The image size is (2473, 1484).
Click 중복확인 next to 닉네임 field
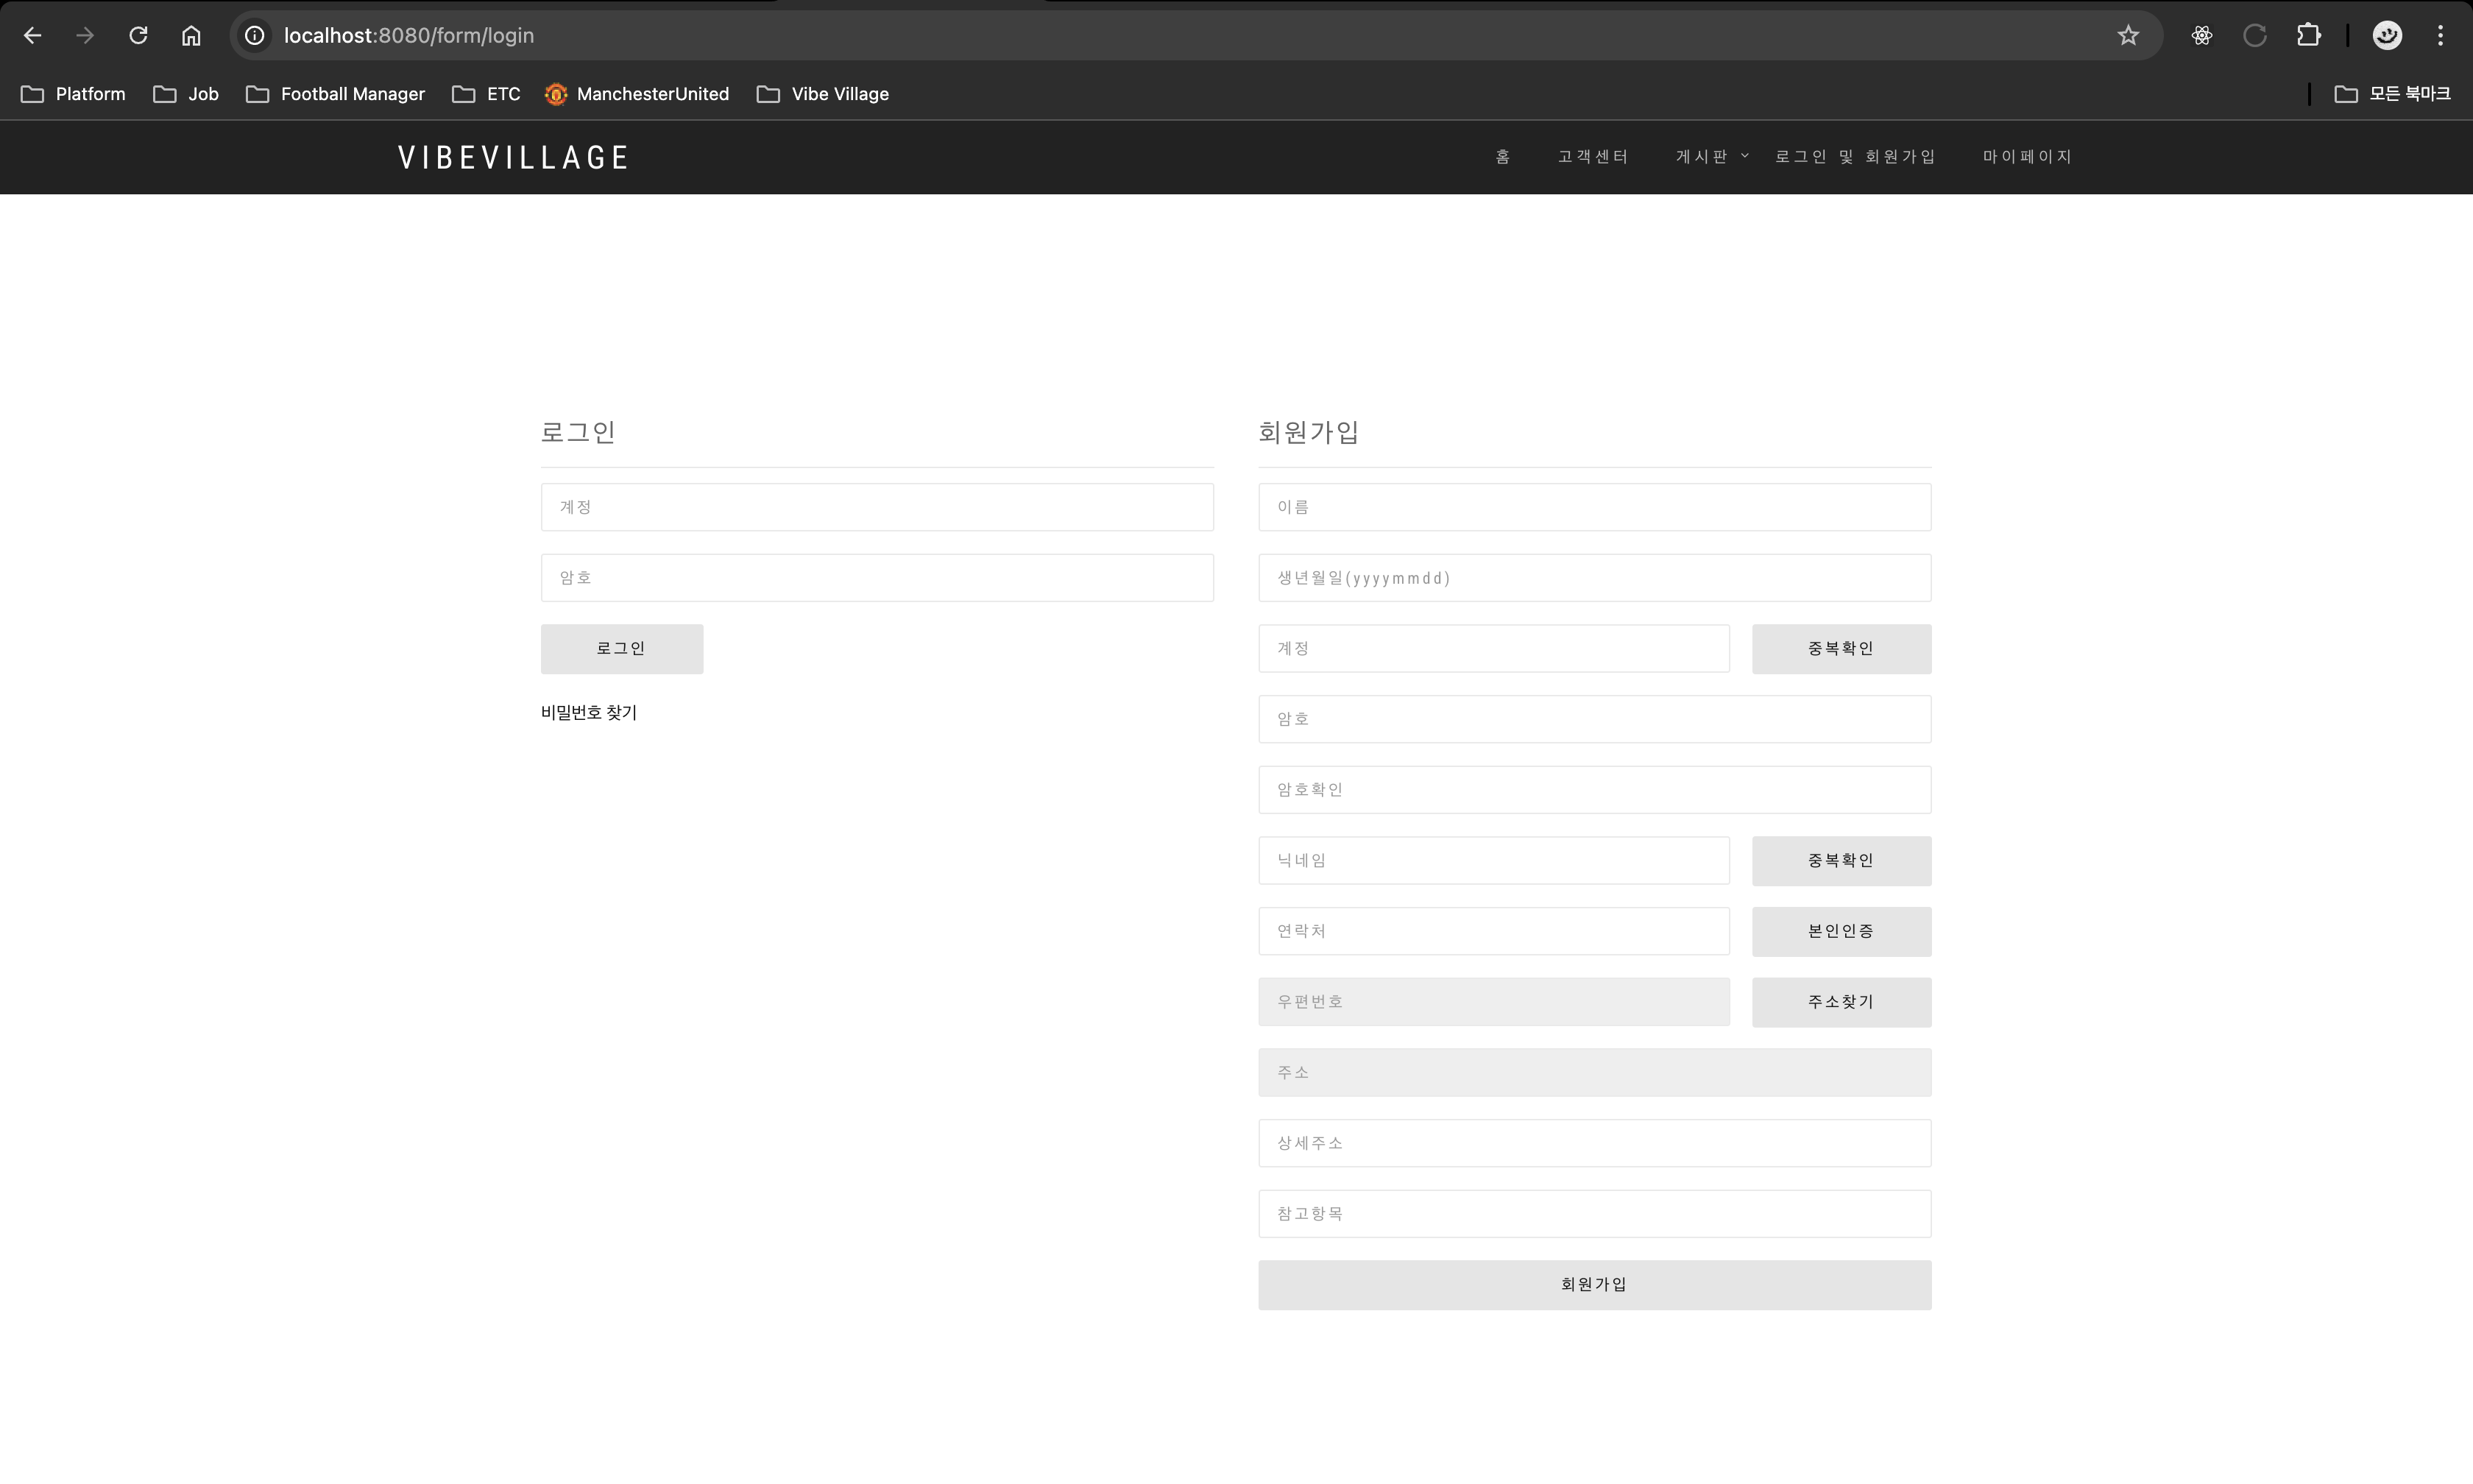1840,861
